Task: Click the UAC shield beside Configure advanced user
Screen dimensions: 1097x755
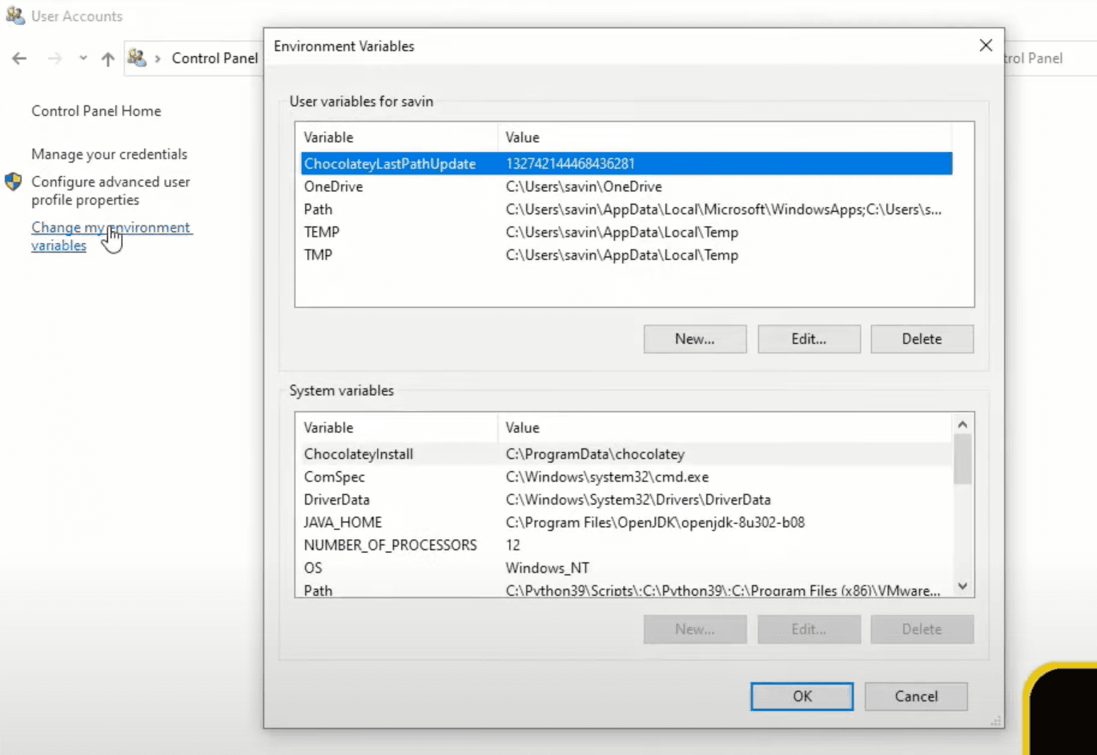Action: click(x=13, y=182)
